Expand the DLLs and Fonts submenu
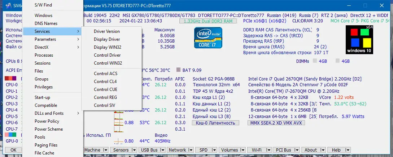This screenshot has height=157, width=393. point(53,113)
